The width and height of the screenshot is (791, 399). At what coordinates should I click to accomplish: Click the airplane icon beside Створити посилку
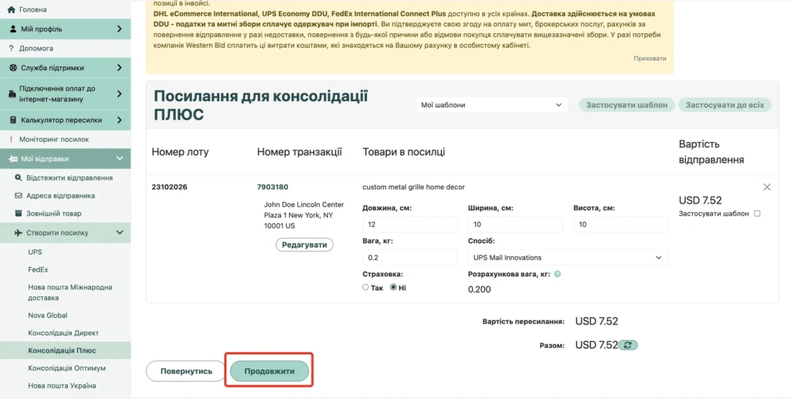click(x=19, y=233)
